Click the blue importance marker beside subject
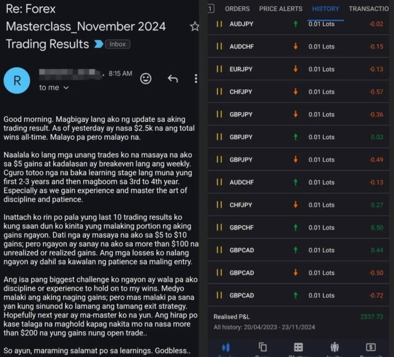The image size is (394, 357). (98, 44)
